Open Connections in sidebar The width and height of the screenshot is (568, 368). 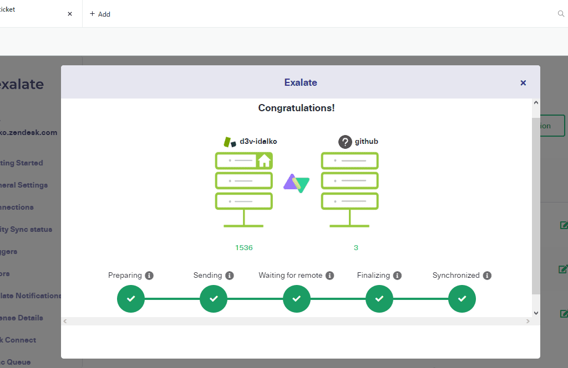tap(17, 207)
